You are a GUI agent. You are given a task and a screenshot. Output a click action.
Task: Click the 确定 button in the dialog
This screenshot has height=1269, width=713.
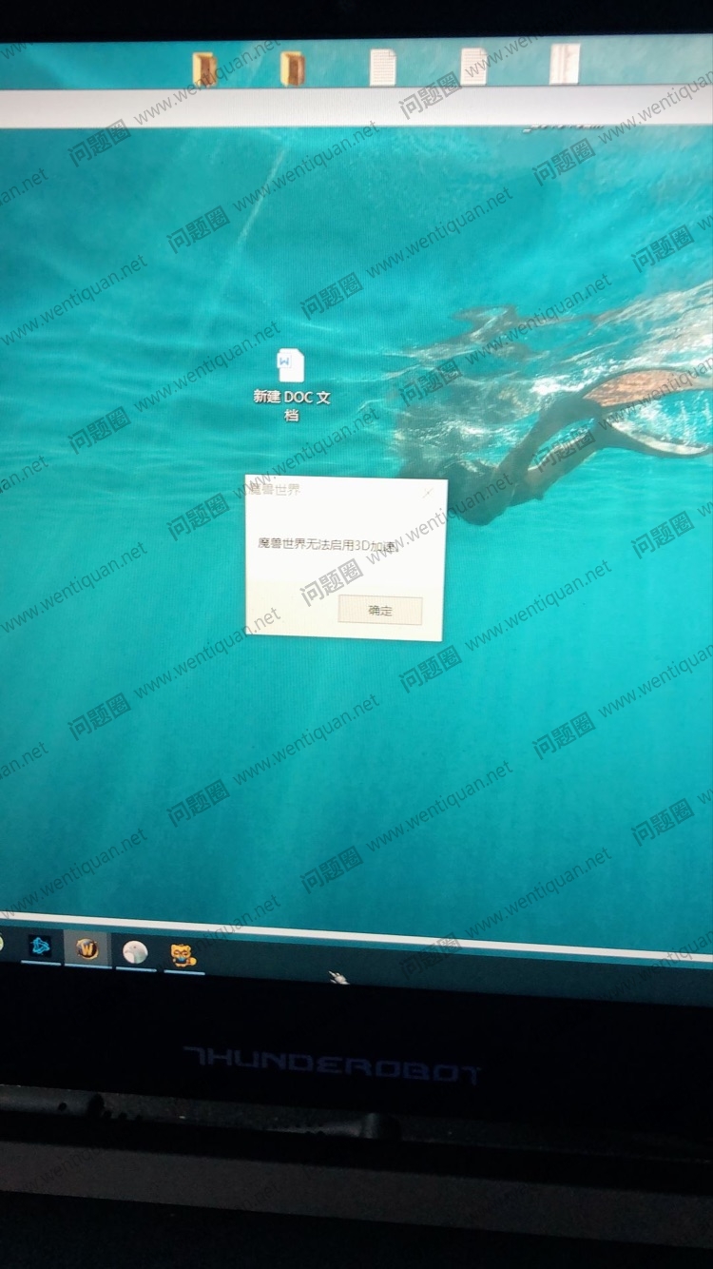379,611
